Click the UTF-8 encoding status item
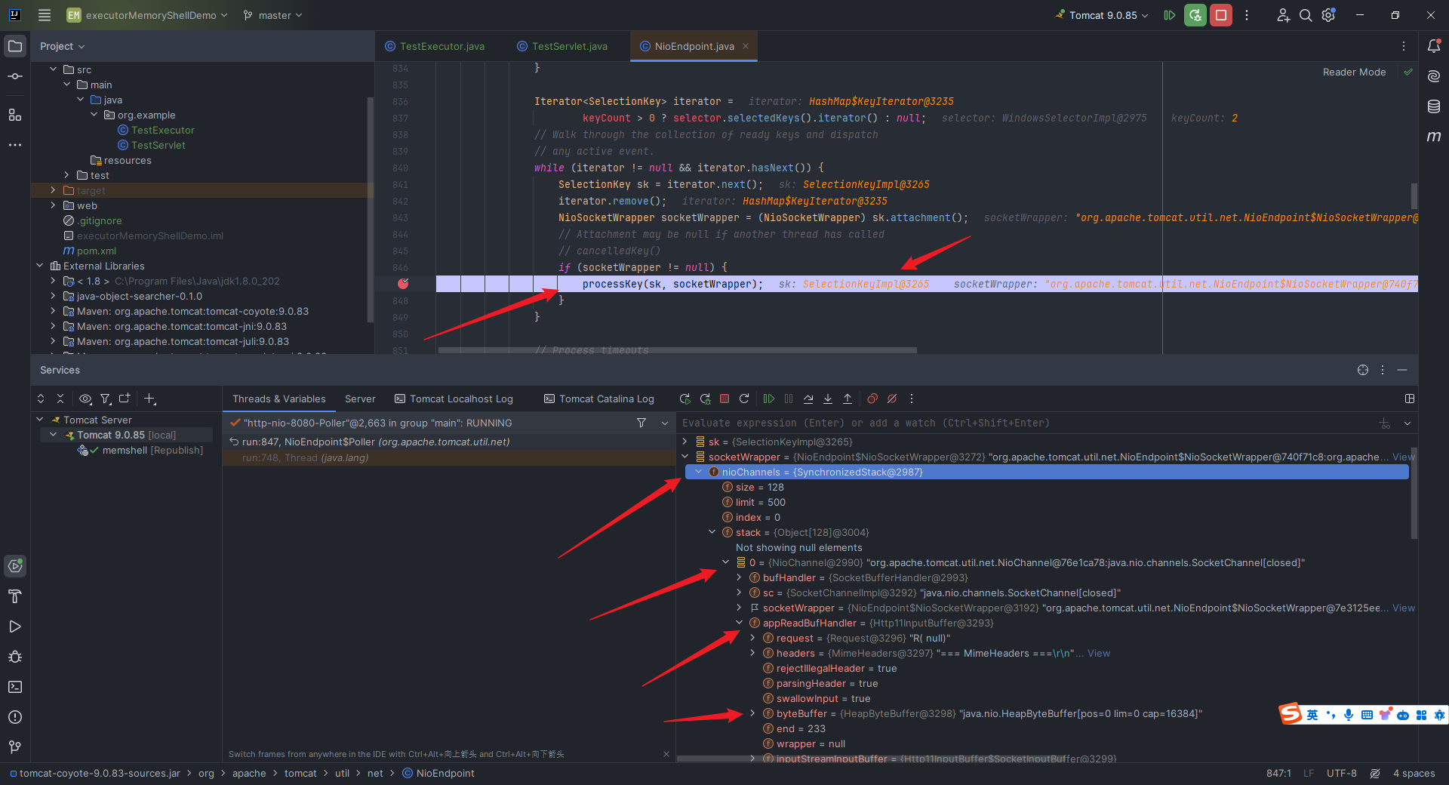1449x785 pixels. click(x=1342, y=773)
